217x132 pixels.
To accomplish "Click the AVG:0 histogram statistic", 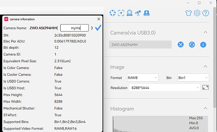I will (194, 128).
